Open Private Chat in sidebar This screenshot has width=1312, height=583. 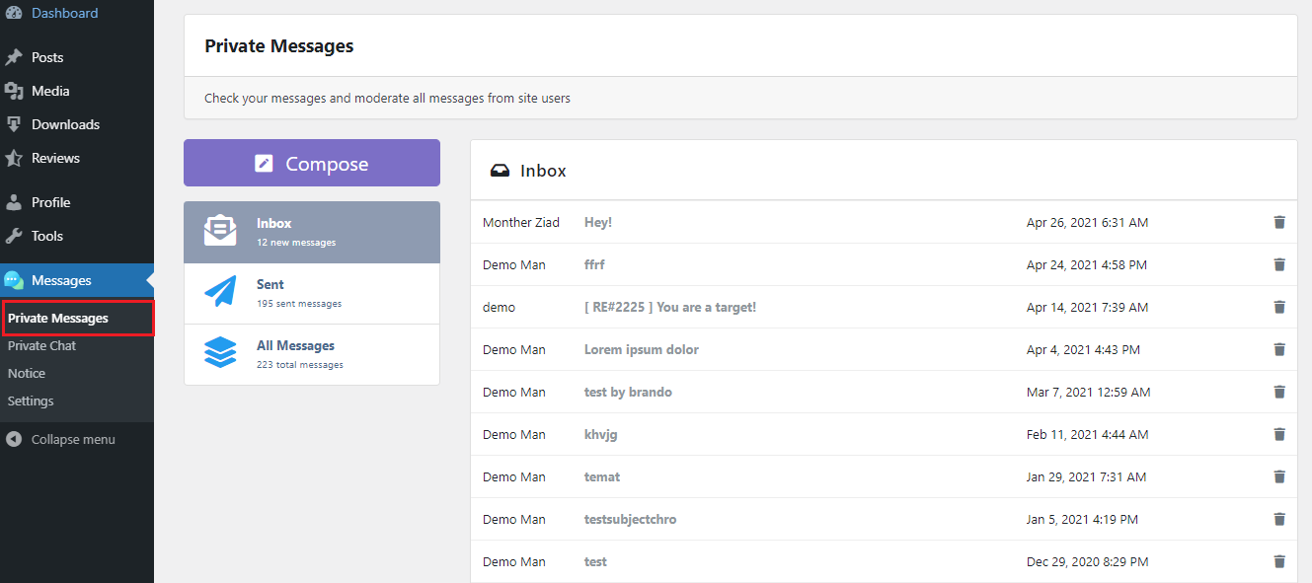41,345
